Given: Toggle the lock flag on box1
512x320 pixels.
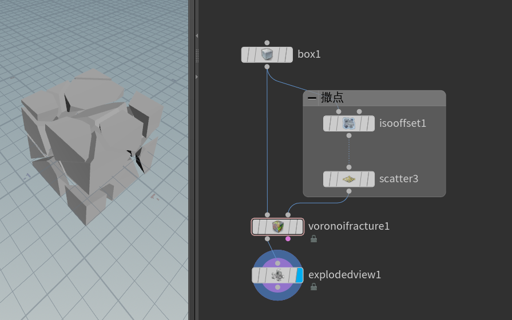Looking at the screenshot, I should click(252, 54).
